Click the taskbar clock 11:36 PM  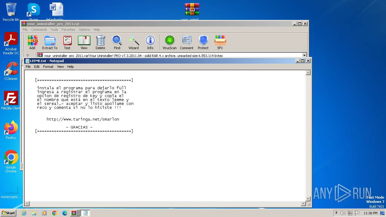(x=371, y=213)
